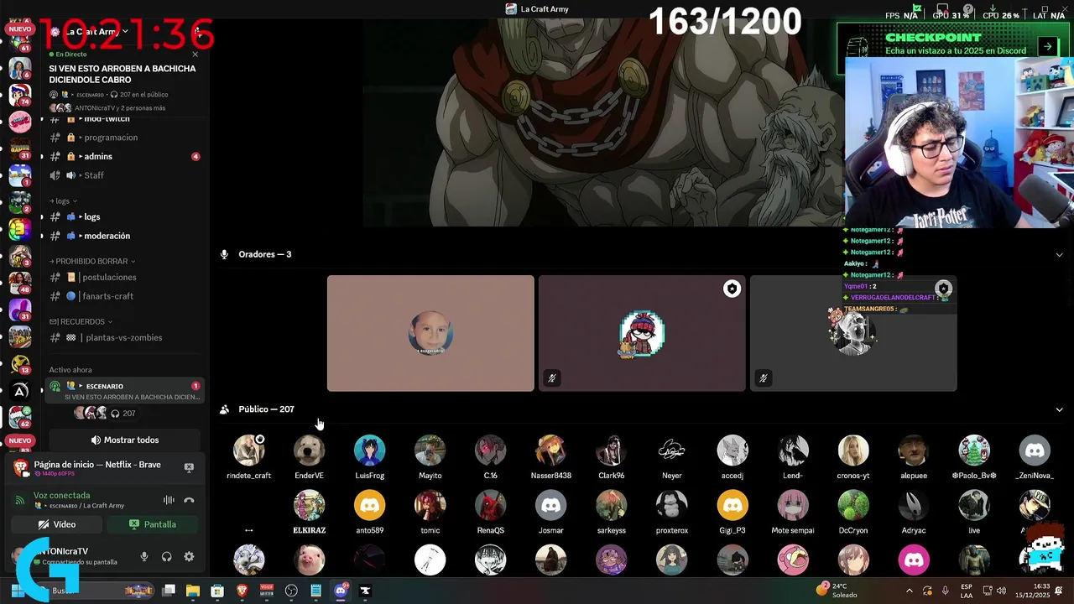The image size is (1074, 604).
Task: Open audience member accedj avatar
Action: [x=732, y=450]
